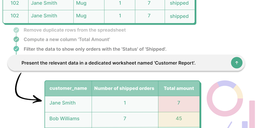Click yellow highlighted cell with value 45
Screen dimensions: 257x128
179,118
